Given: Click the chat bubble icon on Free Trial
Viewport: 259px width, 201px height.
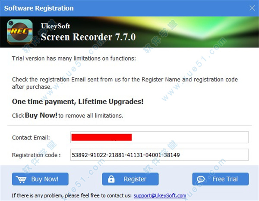Looking at the screenshot, I should click(x=201, y=179).
